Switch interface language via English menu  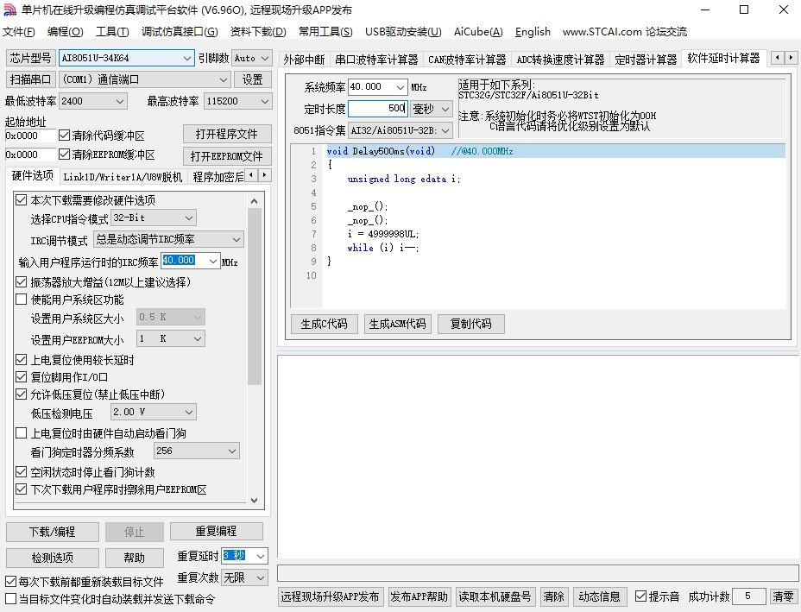click(x=533, y=32)
